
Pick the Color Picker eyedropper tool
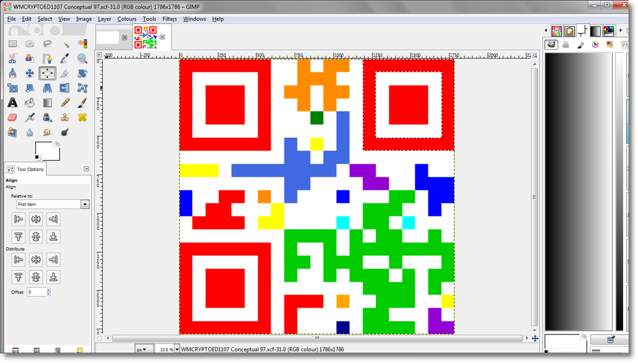(x=65, y=58)
